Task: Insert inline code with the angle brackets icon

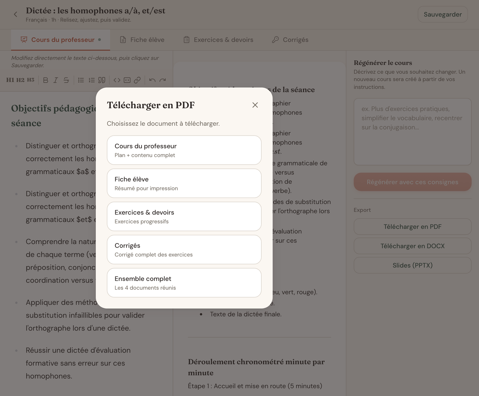Action: coord(117,80)
